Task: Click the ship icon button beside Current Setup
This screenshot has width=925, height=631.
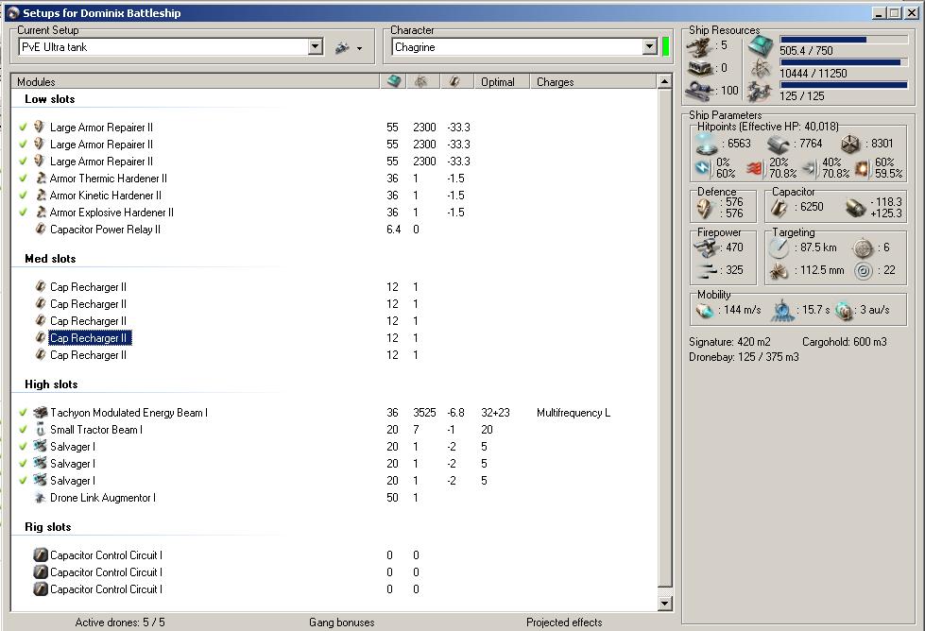Action: [x=342, y=47]
